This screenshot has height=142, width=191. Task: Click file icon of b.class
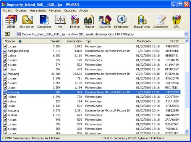coord(5,46)
